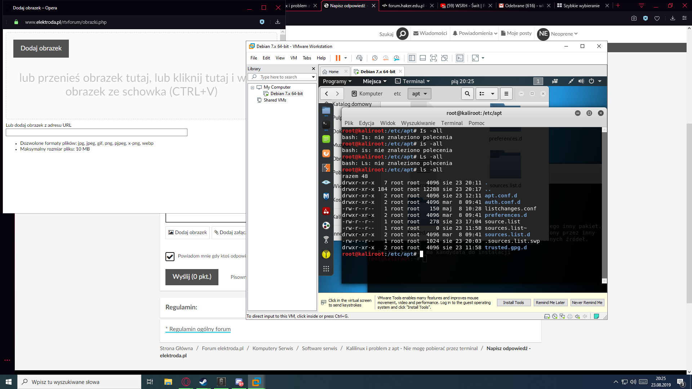Viewport: 692px width, 389px height.
Task: Open the Edycja menu in terminal window
Action: [x=367, y=123]
